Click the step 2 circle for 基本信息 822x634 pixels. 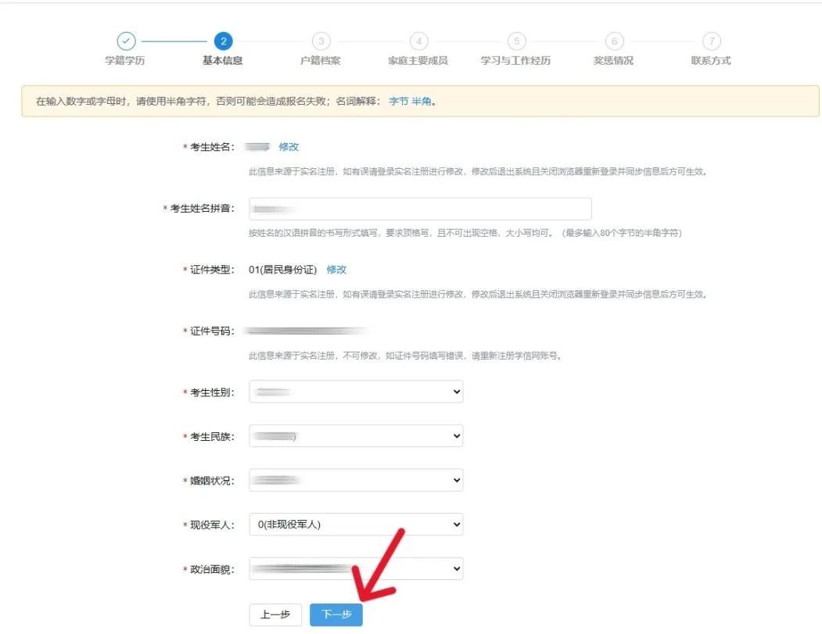click(x=223, y=41)
